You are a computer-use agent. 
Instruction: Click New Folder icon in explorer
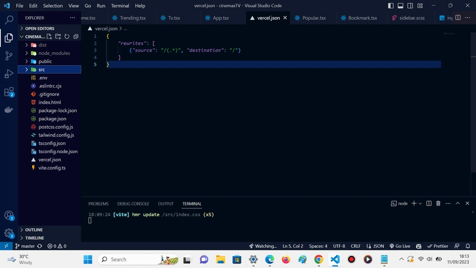tap(58, 36)
